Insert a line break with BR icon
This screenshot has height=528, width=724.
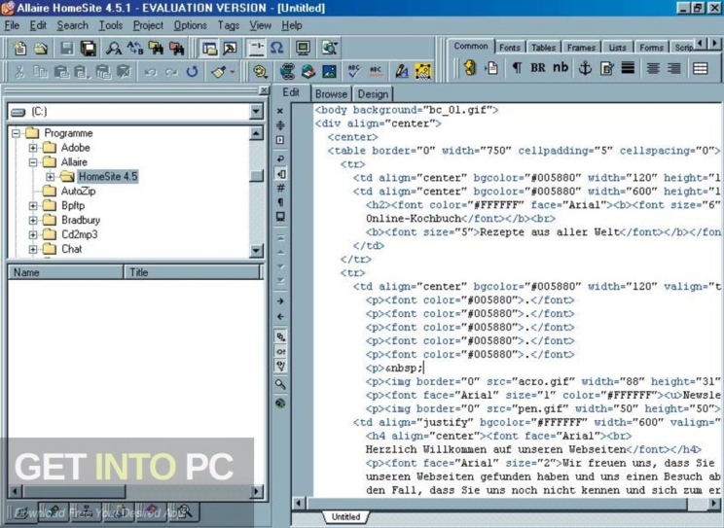point(538,68)
